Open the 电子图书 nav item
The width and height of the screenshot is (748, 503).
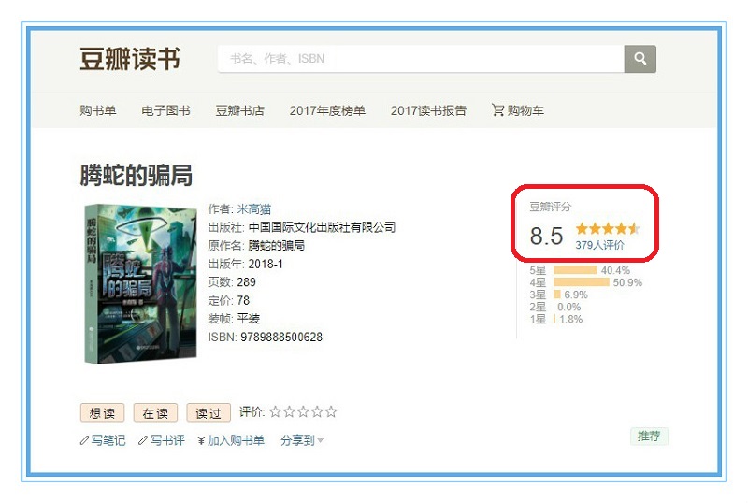[x=165, y=110]
